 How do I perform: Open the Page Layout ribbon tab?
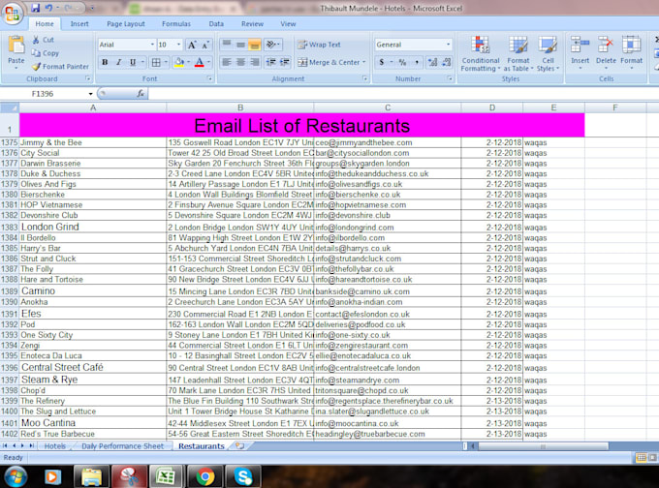point(126,24)
